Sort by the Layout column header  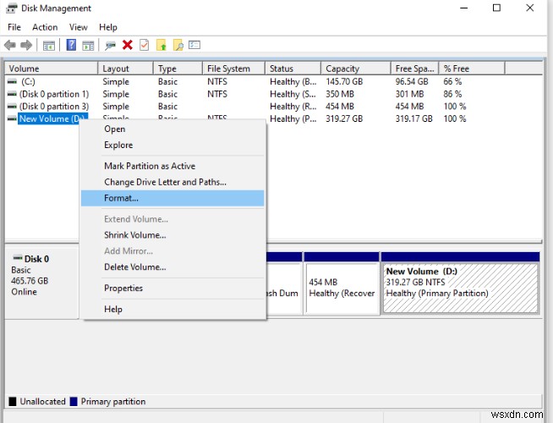pyautogui.click(x=125, y=69)
